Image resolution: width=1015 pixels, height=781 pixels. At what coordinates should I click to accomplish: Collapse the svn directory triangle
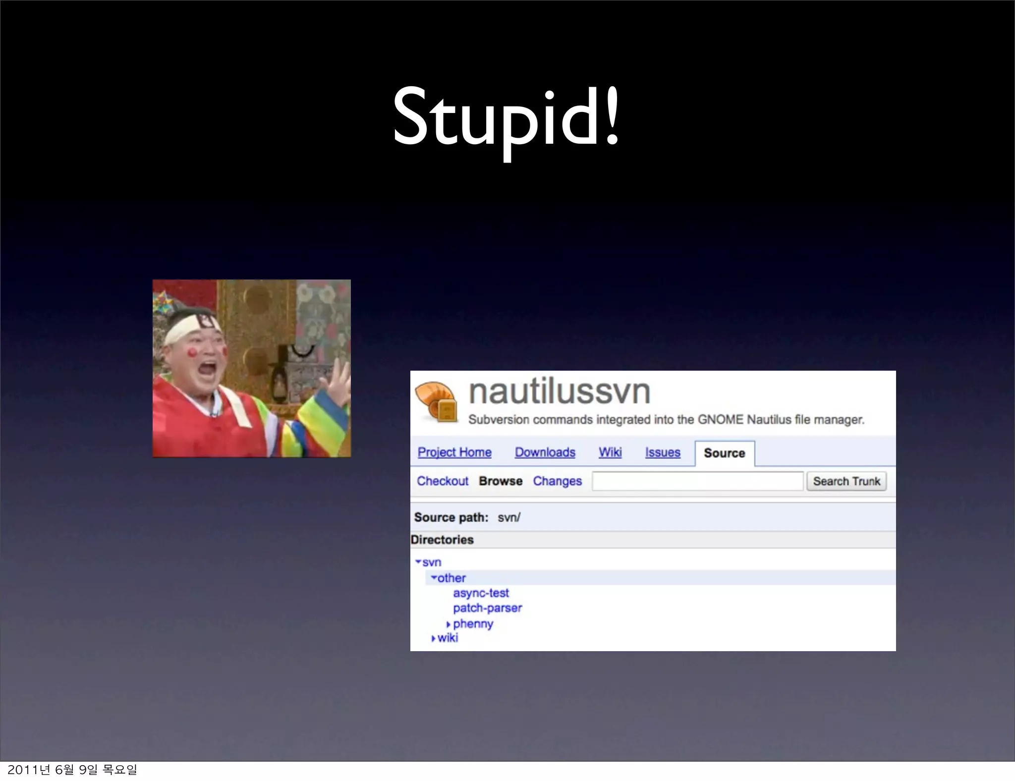pyautogui.click(x=418, y=562)
